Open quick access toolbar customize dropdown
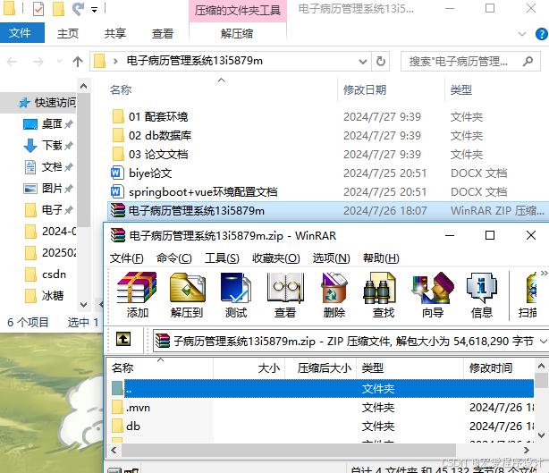Viewport: 549px width, 473px height. coord(94,10)
